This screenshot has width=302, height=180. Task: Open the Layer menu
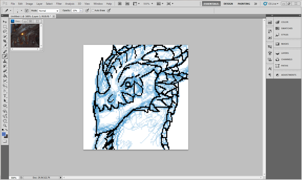39,4
